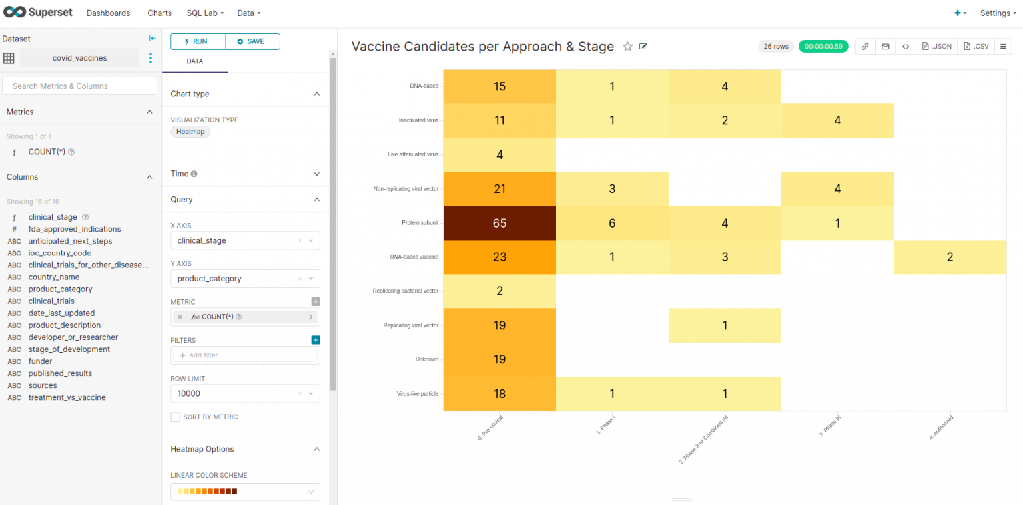The height and width of the screenshot is (505, 1023).
Task: Collapse the dataset panel sidebar
Action: pos(152,38)
